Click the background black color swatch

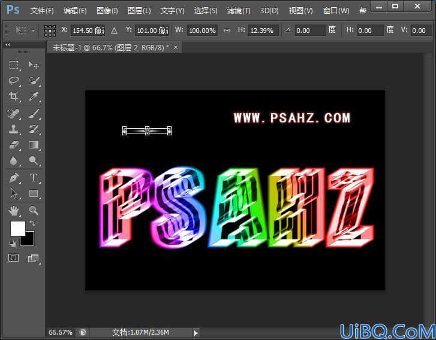pyautogui.click(x=29, y=241)
